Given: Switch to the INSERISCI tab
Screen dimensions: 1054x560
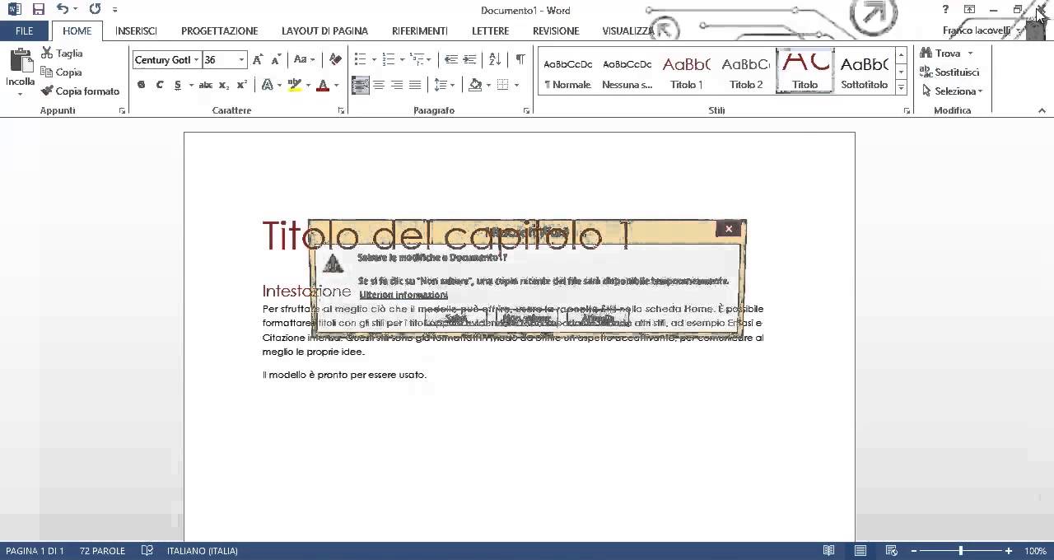Looking at the screenshot, I should (x=137, y=30).
